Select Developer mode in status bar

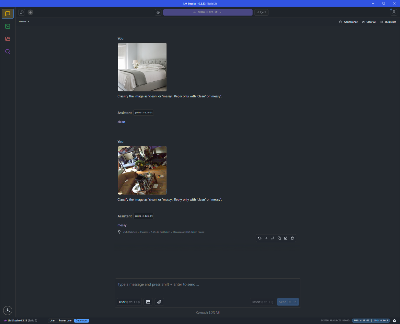click(82, 320)
